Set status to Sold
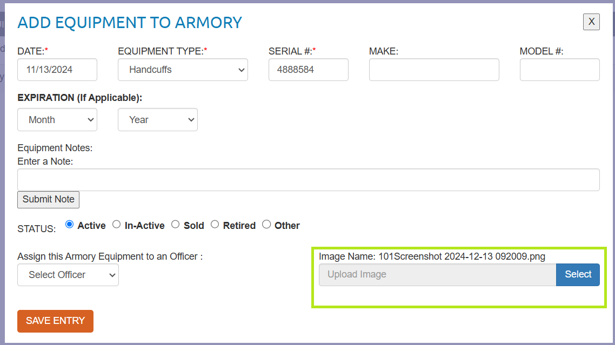The width and height of the screenshot is (615, 345). [175, 225]
